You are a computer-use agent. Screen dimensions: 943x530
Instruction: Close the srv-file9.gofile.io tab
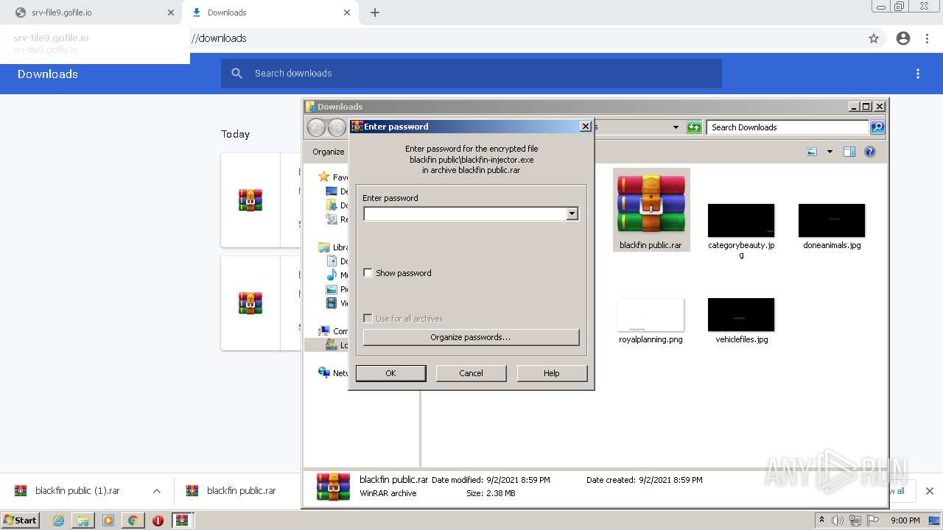pyautogui.click(x=171, y=13)
